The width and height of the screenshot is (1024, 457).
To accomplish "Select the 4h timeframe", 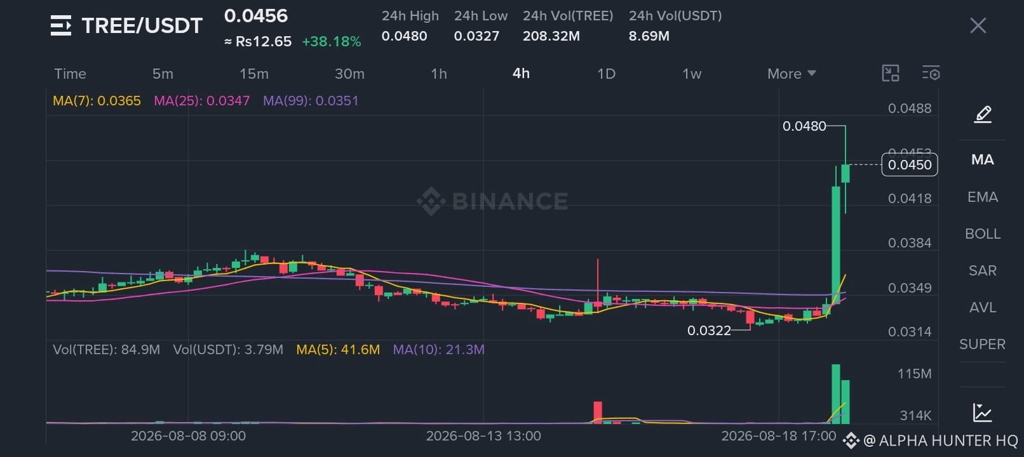I will tap(521, 74).
